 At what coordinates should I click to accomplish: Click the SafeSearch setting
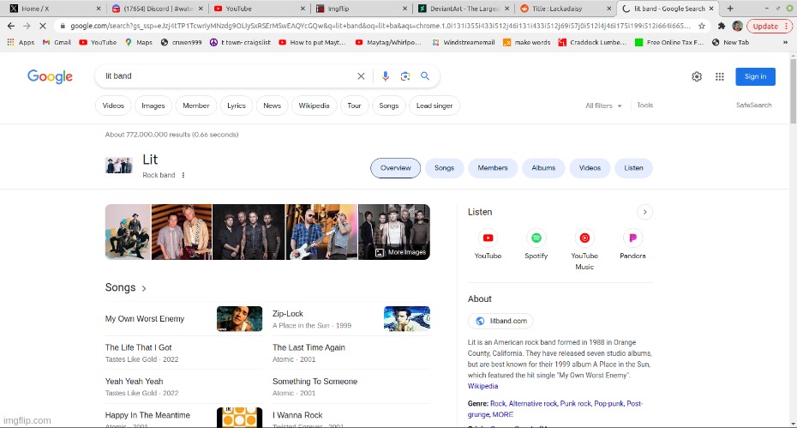754,105
